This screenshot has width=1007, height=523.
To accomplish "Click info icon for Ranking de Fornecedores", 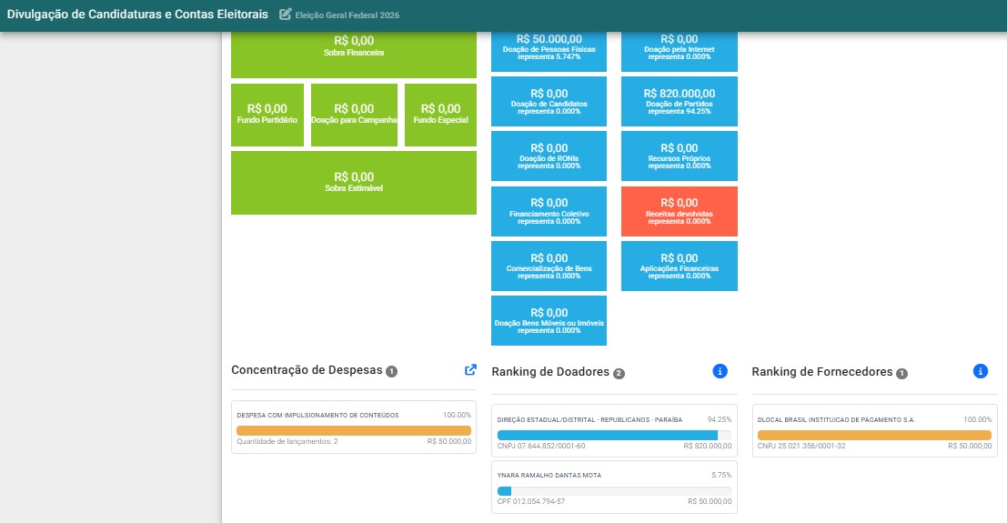I will [980, 371].
